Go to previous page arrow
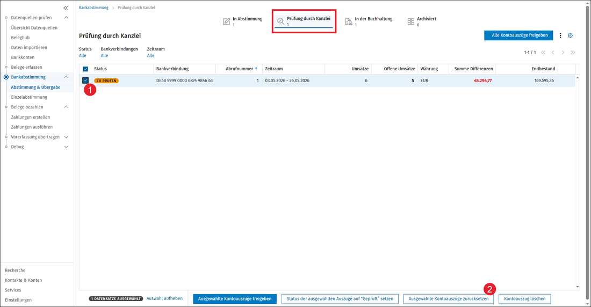Screen dimensions: 591x307 tap(553, 53)
